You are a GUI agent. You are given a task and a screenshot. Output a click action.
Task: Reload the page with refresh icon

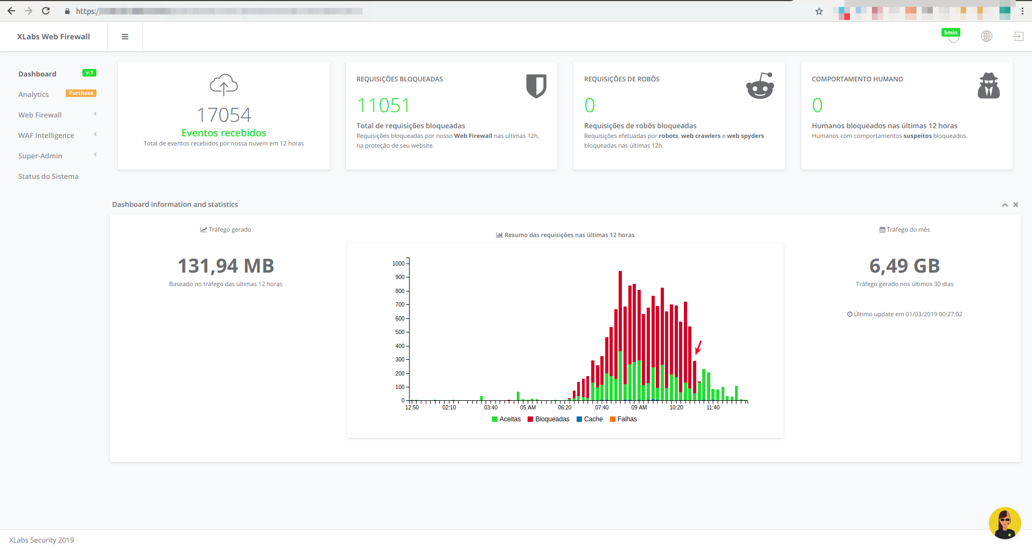(46, 11)
